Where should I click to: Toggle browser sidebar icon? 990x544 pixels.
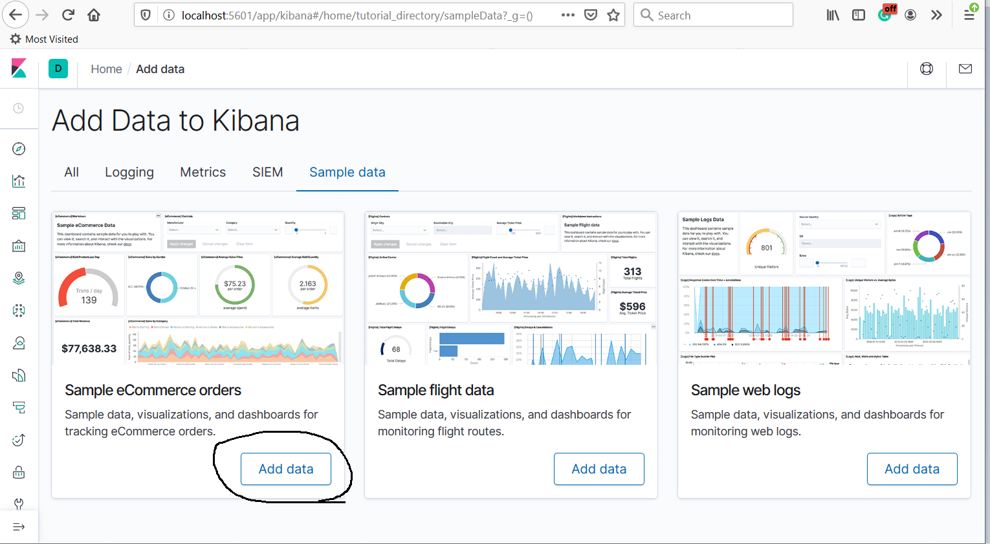click(859, 15)
